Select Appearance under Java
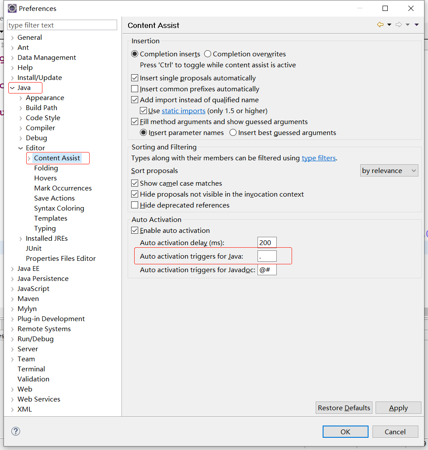 pyautogui.click(x=45, y=98)
